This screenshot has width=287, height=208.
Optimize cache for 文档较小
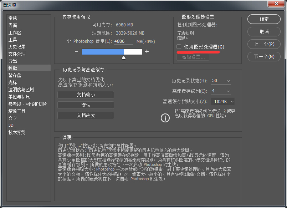[x=86, y=95]
